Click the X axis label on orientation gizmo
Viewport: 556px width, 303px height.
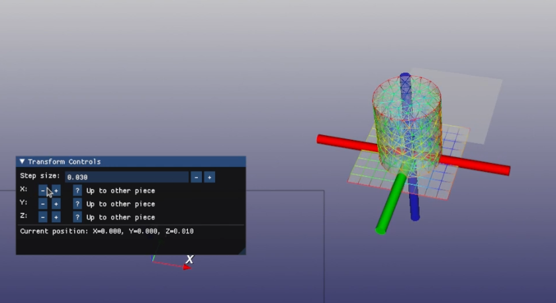(189, 259)
